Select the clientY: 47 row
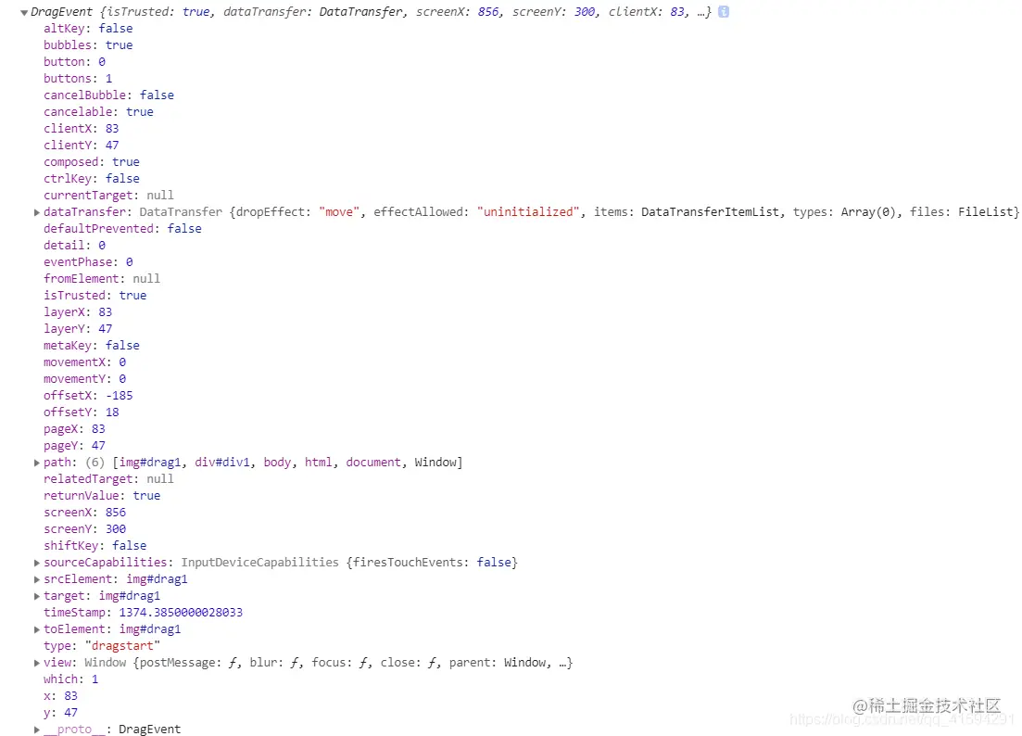The image size is (1022, 736). [82, 146]
